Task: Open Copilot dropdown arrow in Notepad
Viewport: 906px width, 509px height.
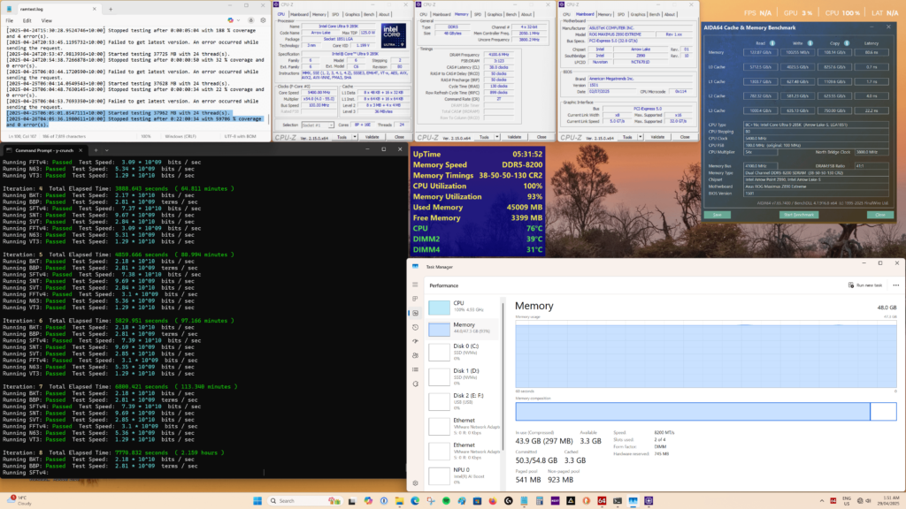Action: tap(237, 20)
